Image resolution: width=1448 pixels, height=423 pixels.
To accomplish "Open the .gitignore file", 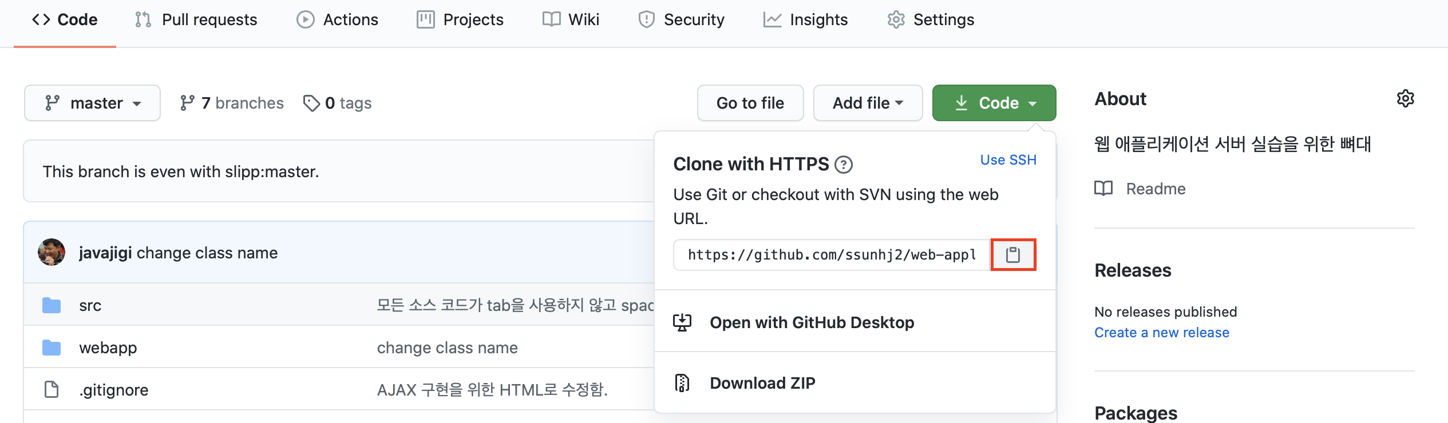I will click(x=113, y=390).
